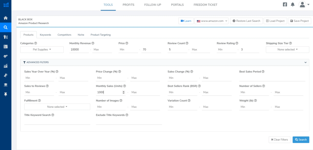Image resolution: width=313 pixels, height=150 pixels.
Task: Click the Categories help question icon
Action: (35, 43)
